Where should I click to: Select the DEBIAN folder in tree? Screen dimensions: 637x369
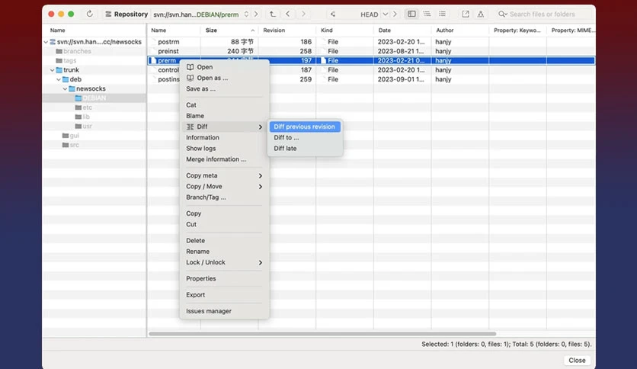(91, 98)
